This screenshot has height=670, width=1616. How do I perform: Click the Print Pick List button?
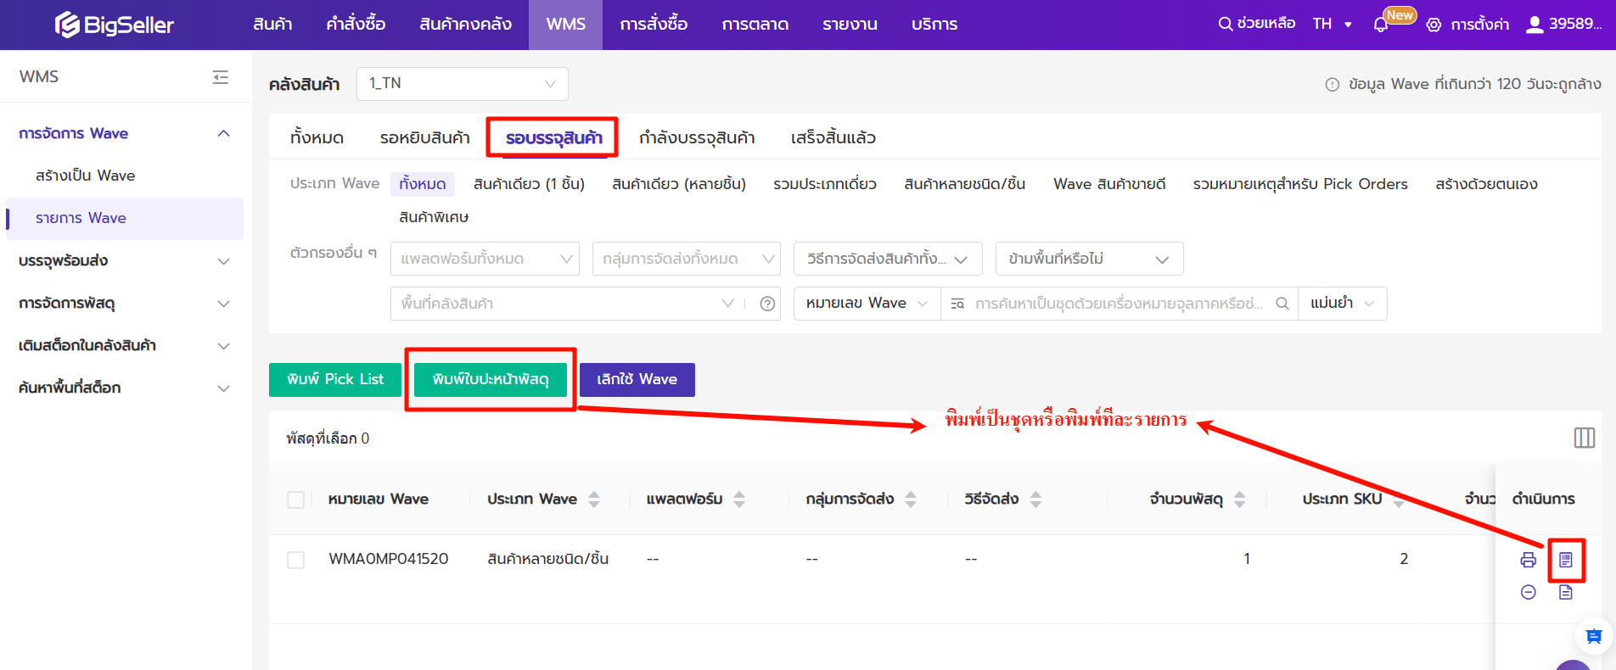335,379
